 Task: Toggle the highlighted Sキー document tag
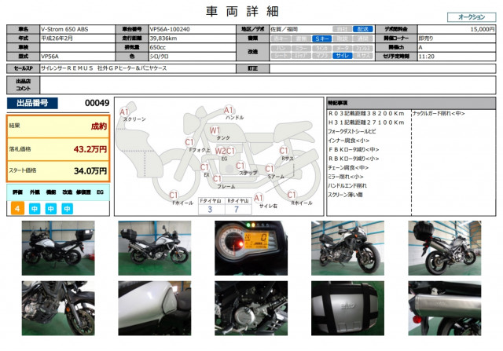point(321,38)
